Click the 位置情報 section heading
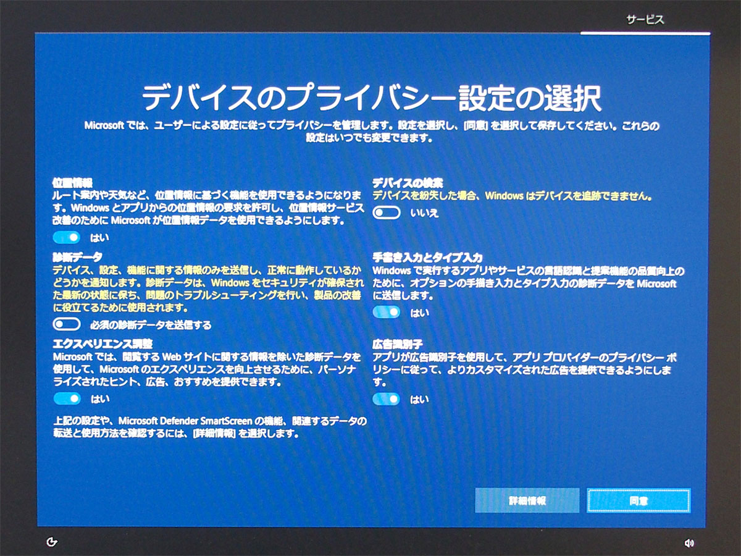Viewport: 741px width, 556px height. tap(72, 183)
